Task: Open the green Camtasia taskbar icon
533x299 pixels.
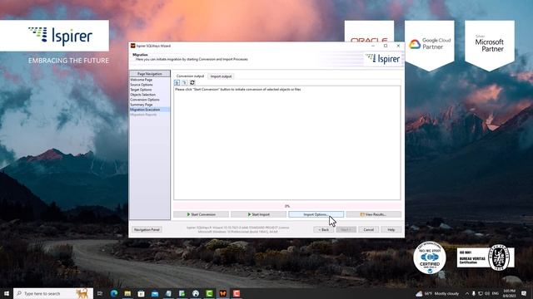Action: point(209,293)
